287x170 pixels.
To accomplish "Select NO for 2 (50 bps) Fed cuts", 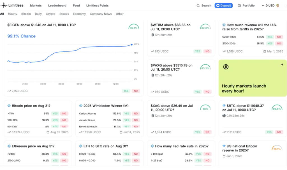I will pyautogui.click(x=207, y=154).
